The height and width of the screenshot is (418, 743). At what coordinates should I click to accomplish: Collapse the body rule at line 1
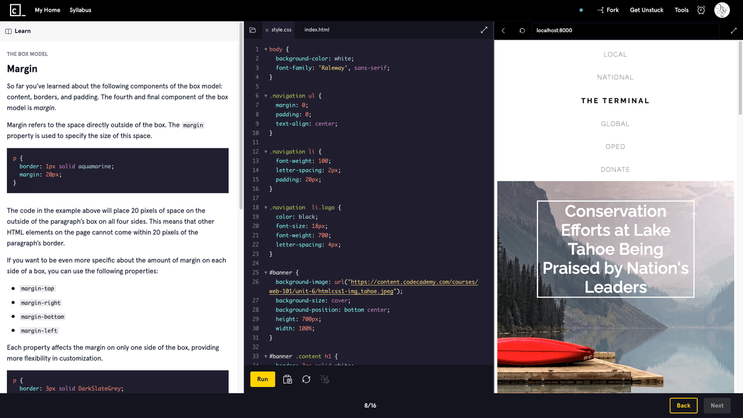(x=266, y=49)
